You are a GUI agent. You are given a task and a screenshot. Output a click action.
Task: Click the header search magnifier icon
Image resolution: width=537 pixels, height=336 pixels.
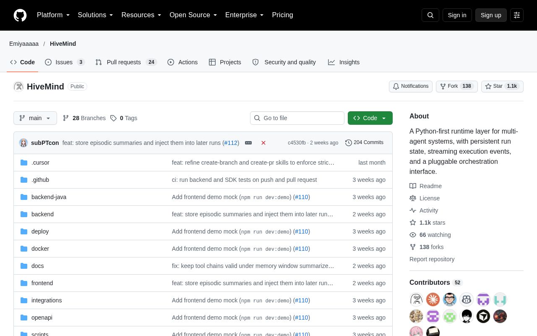click(x=430, y=15)
